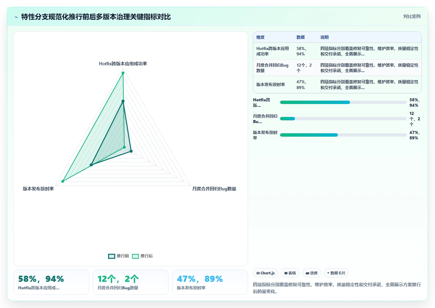The height and width of the screenshot is (308, 435).
Task: Click 推行后 data point on 版本发布按时率 axis
Action: 63,181
